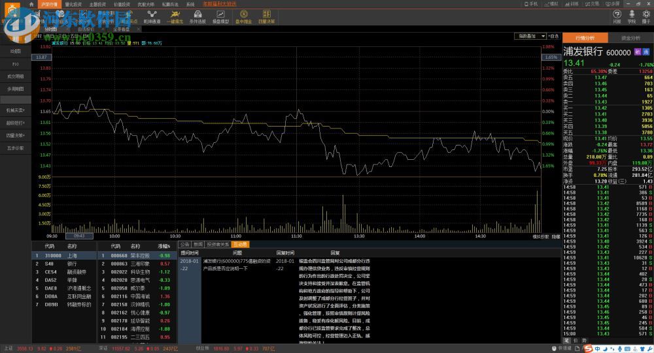Image resolution: width=654 pixels, height=353 pixels.
Task: Click the 训练 bar chart icon
Action: (572, 4)
